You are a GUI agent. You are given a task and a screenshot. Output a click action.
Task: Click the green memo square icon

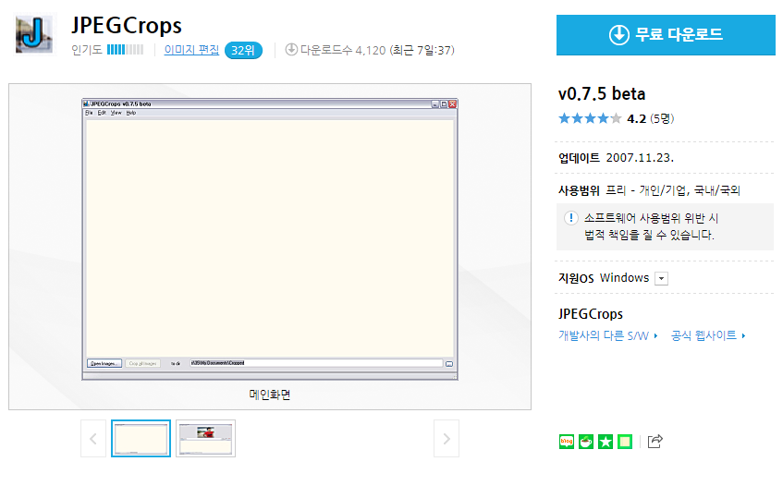625,442
